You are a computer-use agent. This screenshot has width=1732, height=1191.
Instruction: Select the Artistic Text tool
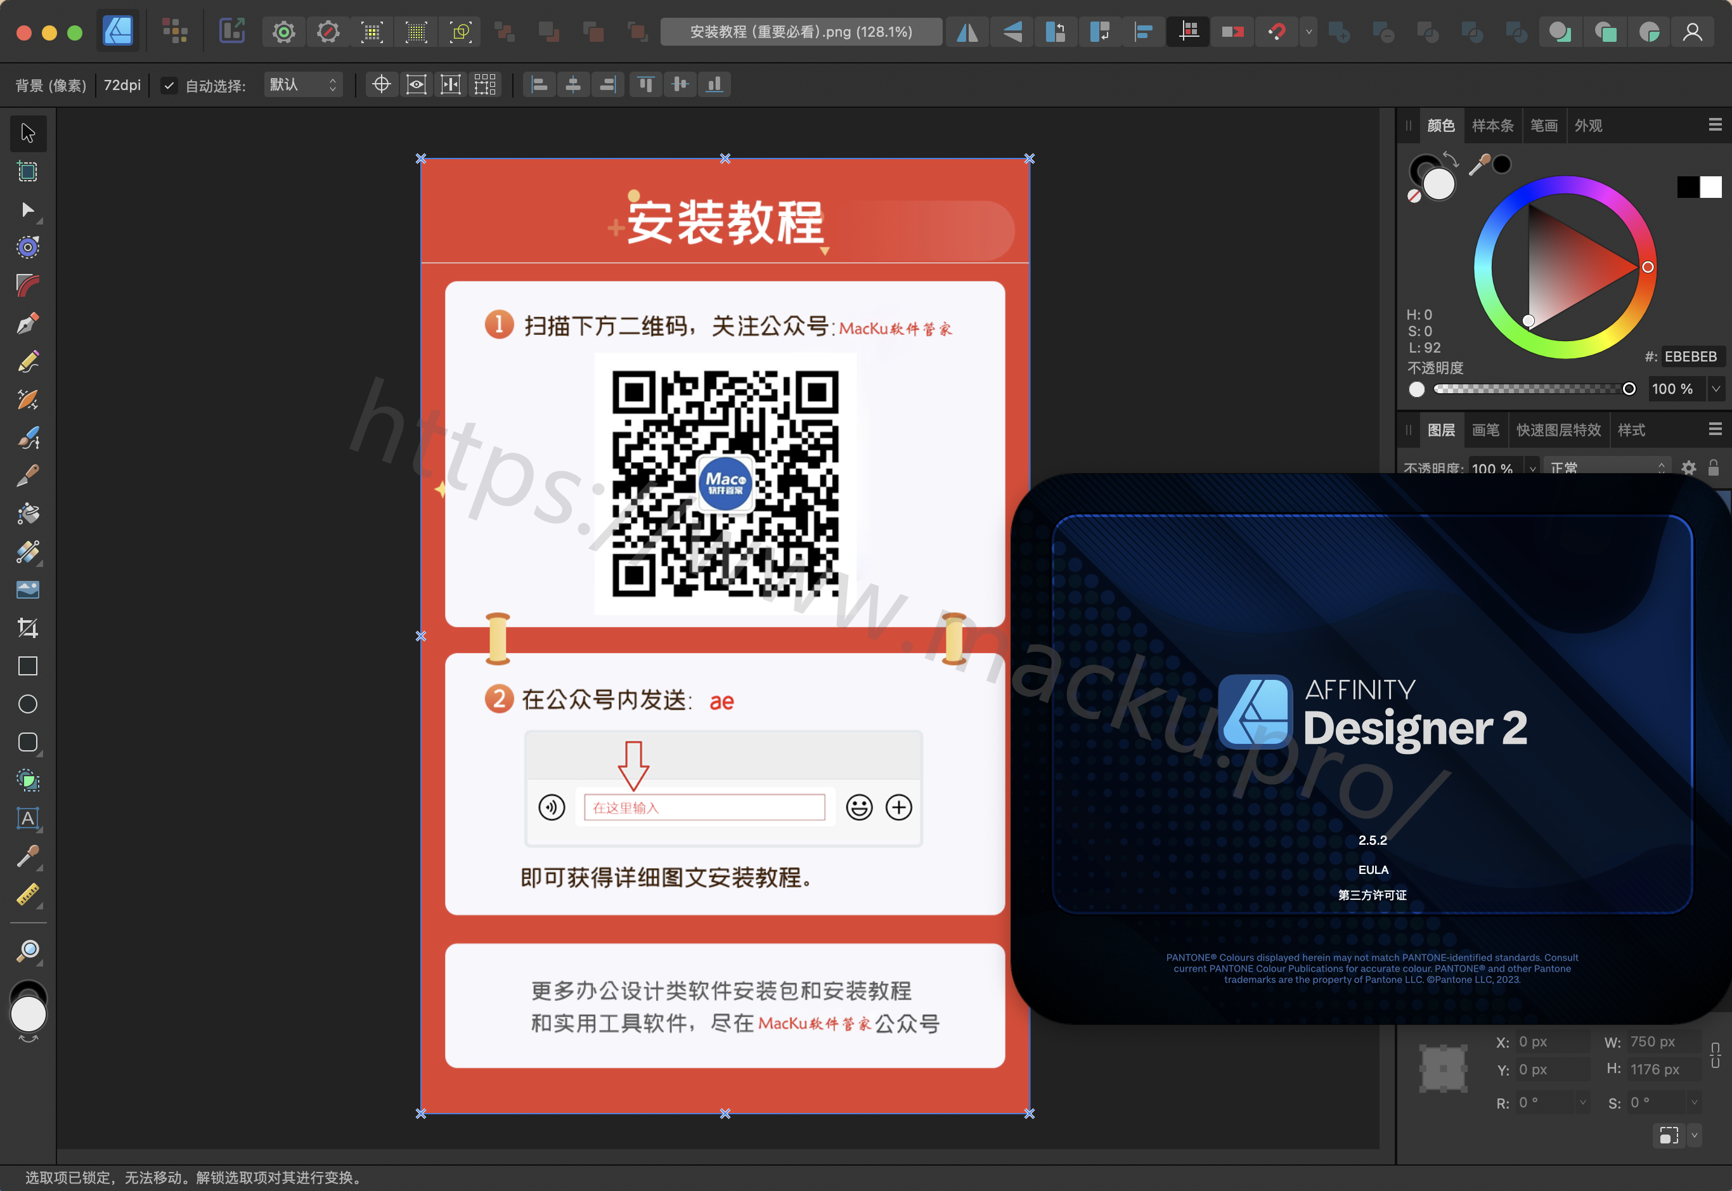coord(28,819)
